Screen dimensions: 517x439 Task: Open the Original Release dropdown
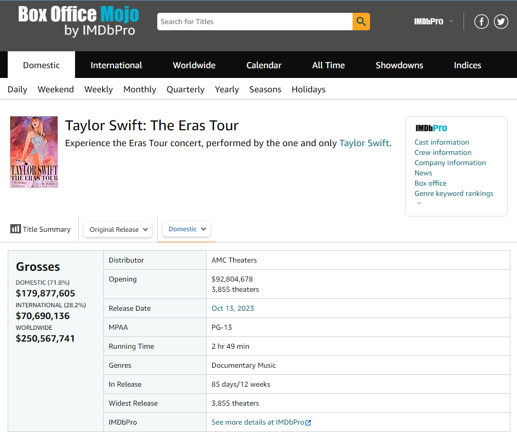118,229
